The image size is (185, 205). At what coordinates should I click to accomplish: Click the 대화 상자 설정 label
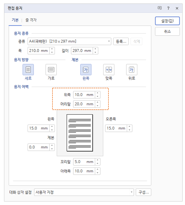click(21, 192)
